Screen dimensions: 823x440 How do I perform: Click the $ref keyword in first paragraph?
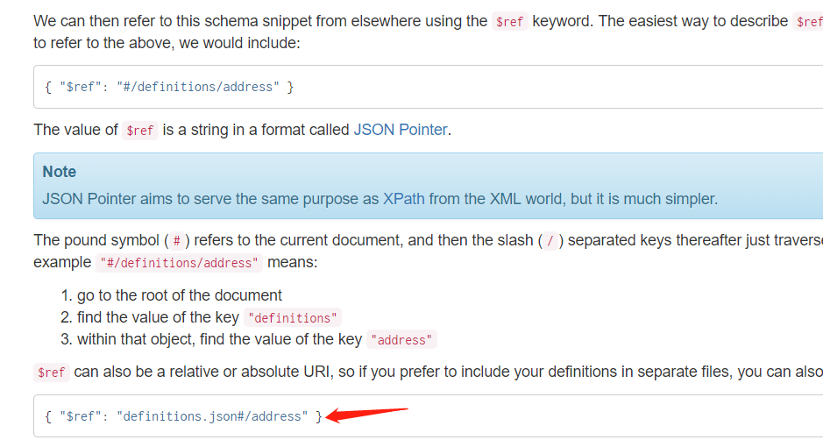tap(509, 22)
